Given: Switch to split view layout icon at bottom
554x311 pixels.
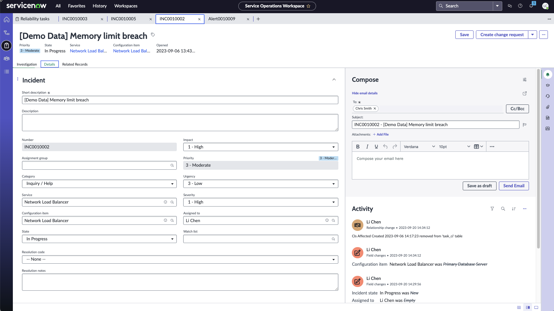Looking at the screenshot, I should [528, 307].
